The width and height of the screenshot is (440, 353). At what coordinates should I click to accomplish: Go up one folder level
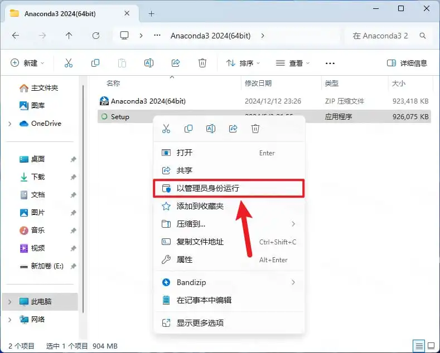tap(69, 36)
